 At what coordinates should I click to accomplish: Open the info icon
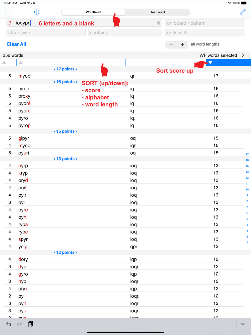[37, 12]
